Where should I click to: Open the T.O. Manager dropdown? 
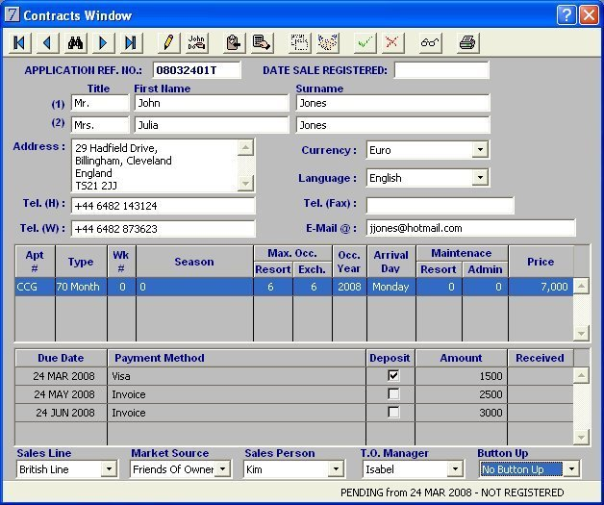coord(455,469)
